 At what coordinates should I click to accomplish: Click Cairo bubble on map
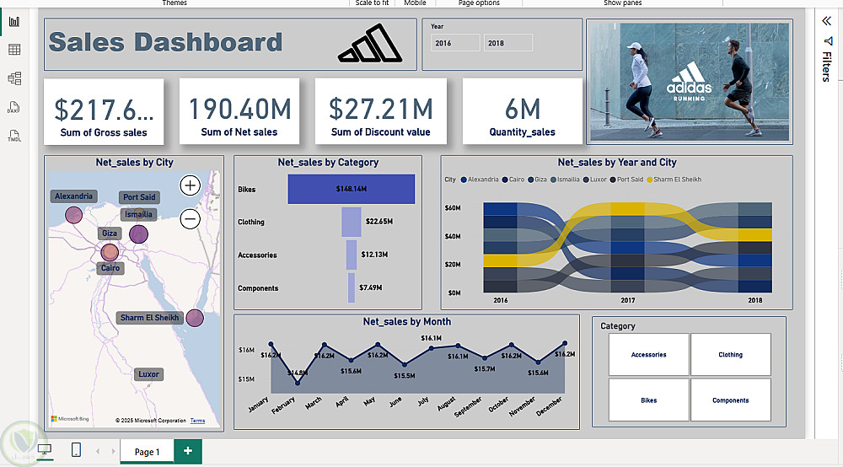pos(110,252)
